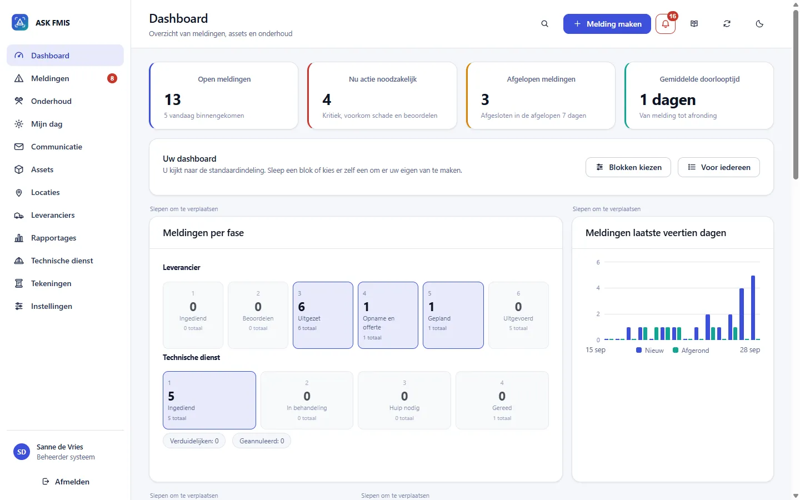This screenshot has height=500, width=800.
Task: Open the Open meldingen card
Action: click(224, 96)
